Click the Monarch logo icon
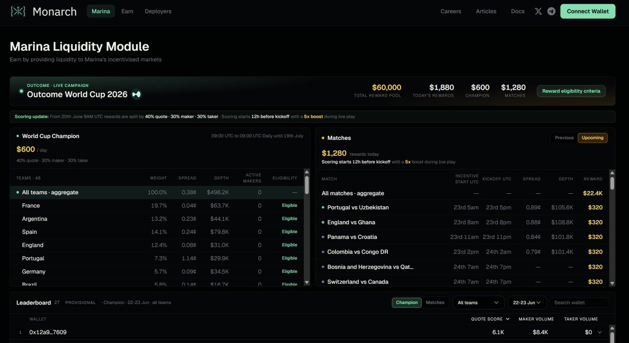629x343 pixels. click(18, 11)
